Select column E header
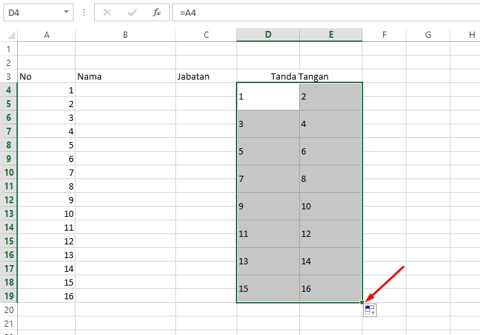 pos(331,35)
